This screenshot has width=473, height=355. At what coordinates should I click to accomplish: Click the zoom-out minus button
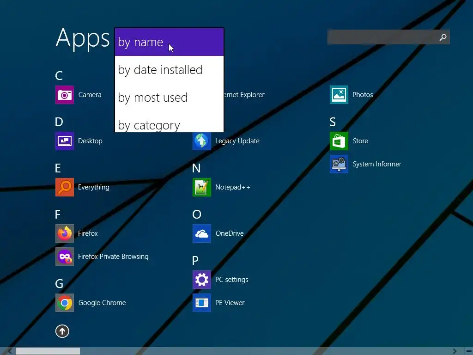pyautogui.click(x=469, y=351)
